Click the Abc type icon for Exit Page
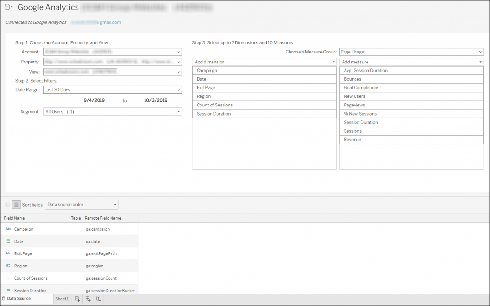This screenshot has height=306, width=490. point(9,253)
